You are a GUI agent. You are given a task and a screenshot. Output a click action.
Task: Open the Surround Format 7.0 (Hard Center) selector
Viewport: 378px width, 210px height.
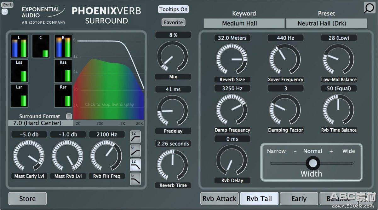point(41,123)
